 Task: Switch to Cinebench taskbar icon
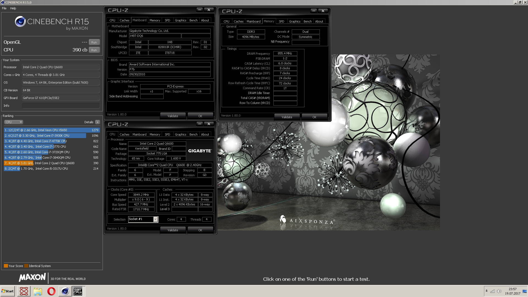65,291
